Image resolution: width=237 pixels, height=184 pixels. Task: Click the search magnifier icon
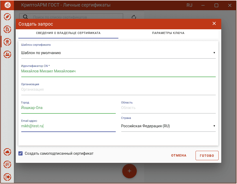point(25,17)
